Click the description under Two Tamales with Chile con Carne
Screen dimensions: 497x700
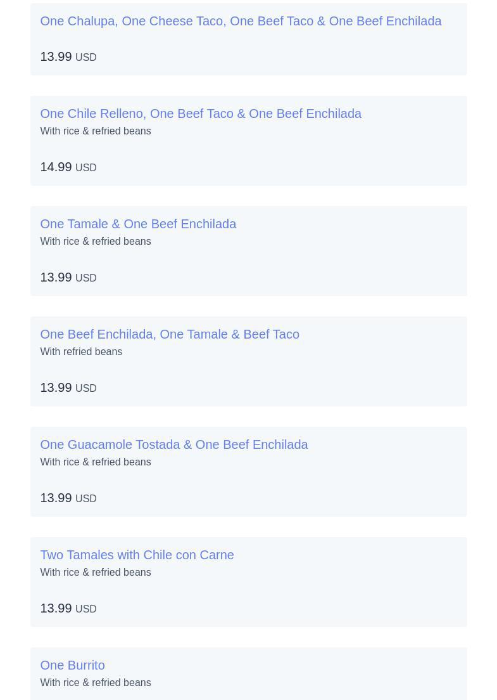click(96, 572)
